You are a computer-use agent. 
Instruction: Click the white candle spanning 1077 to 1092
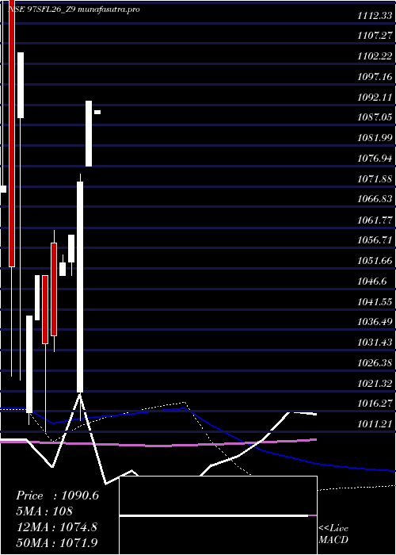point(89,133)
